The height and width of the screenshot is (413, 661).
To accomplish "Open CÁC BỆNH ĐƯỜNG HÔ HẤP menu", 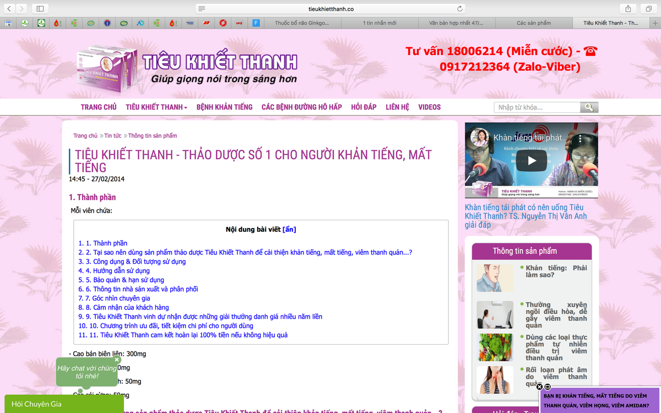I will tap(302, 107).
